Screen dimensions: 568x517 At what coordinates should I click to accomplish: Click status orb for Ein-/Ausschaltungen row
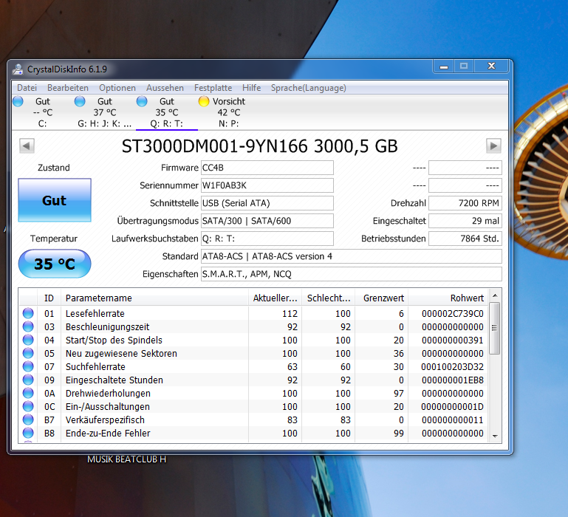[28, 406]
